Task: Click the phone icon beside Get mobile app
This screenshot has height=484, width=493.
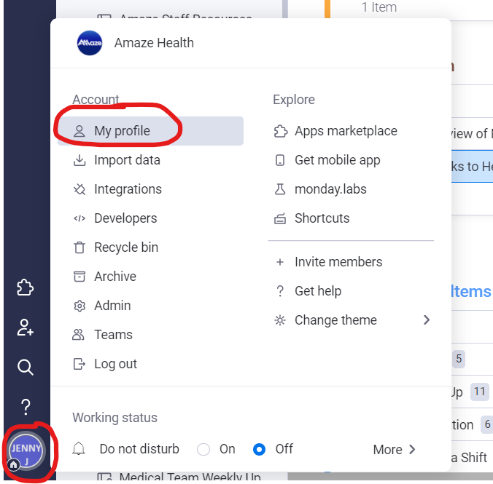Action: [x=280, y=160]
